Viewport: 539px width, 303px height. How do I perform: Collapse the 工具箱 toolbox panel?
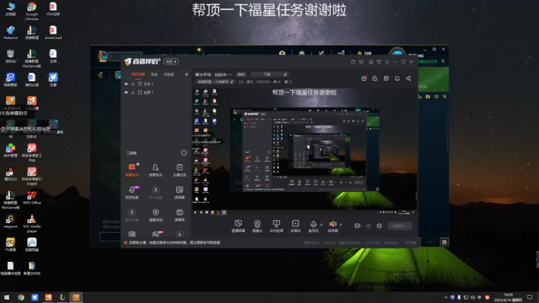(x=183, y=153)
